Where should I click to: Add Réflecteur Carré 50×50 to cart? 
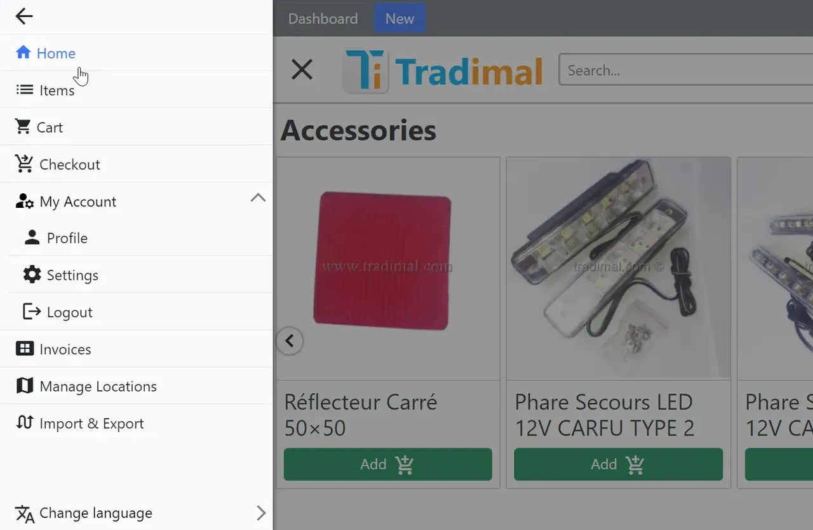pyautogui.click(x=387, y=465)
